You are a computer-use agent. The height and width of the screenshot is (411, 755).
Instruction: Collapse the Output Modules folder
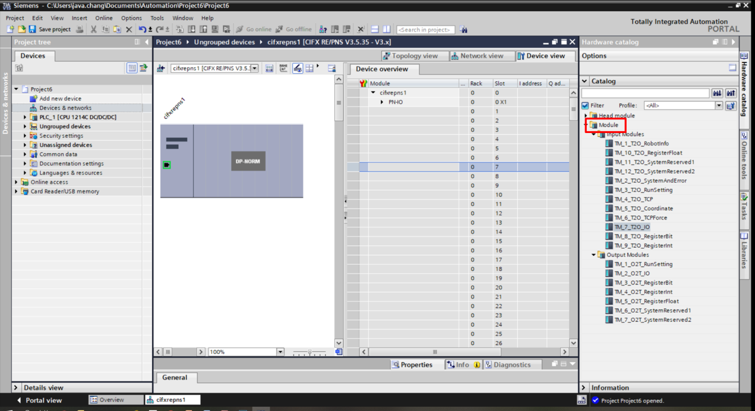click(593, 255)
